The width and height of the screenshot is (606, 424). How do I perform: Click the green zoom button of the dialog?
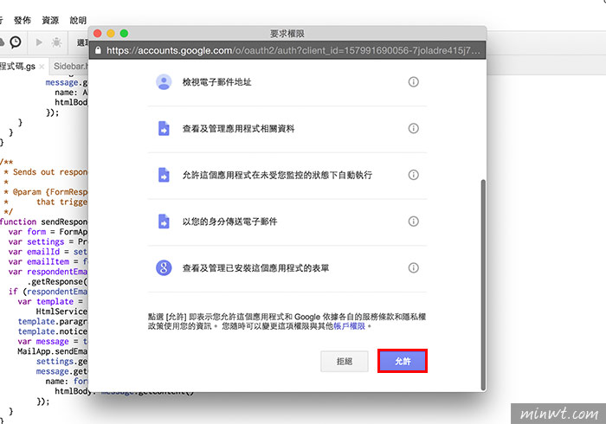pos(124,34)
